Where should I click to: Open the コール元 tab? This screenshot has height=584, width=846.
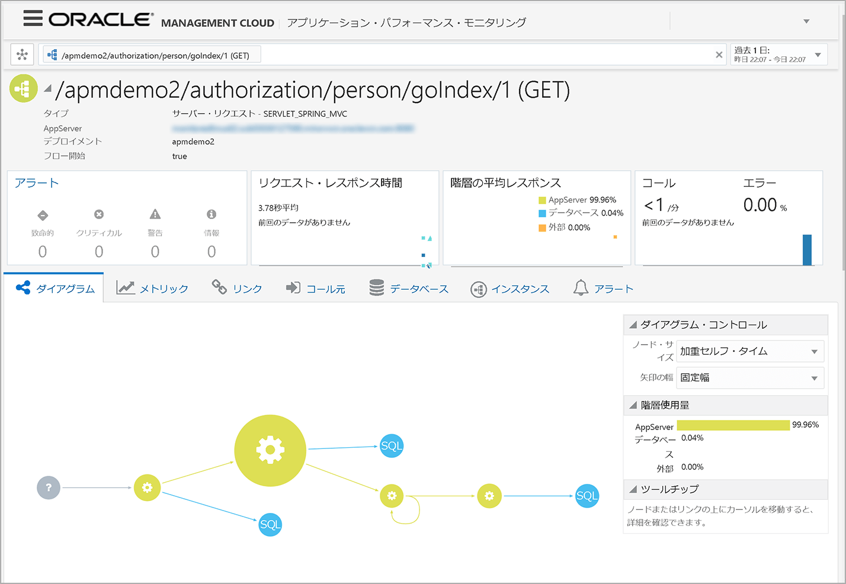tap(315, 288)
